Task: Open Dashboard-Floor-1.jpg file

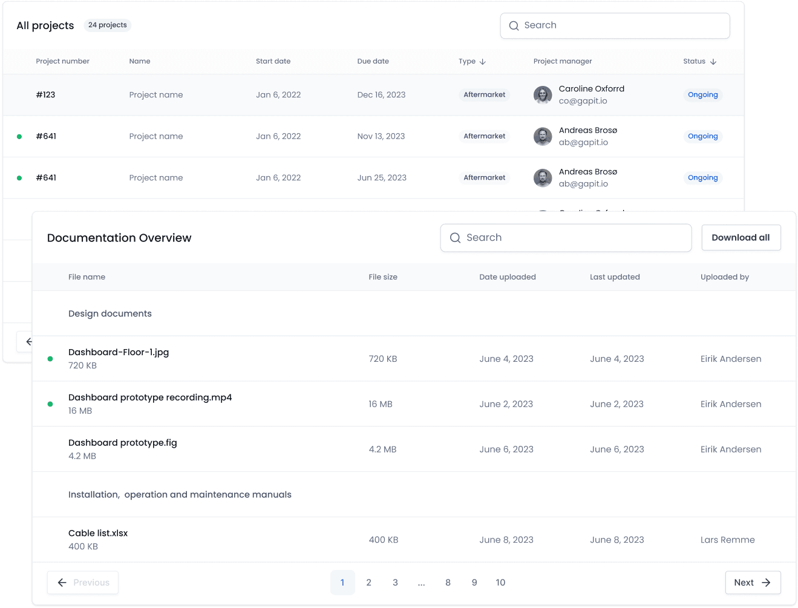Action: pyautogui.click(x=119, y=352)
